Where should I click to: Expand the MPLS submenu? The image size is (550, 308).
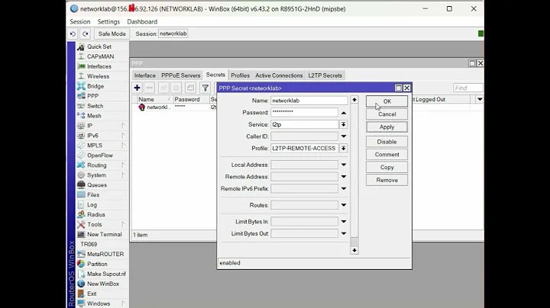(x=123, y=146)
